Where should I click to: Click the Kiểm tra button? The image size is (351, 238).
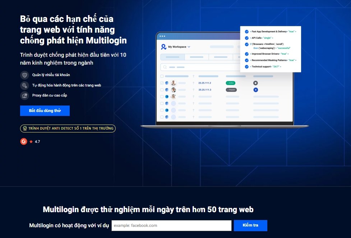tap(250, 225)
